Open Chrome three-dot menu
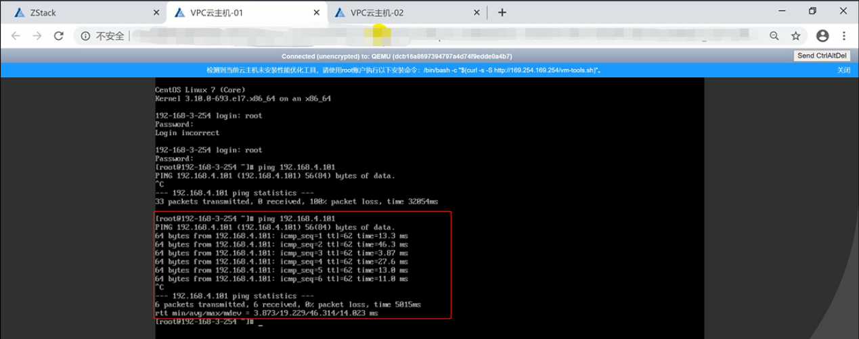Image resolution: width=859 pixels, height=339 pixels. (844, 36)
